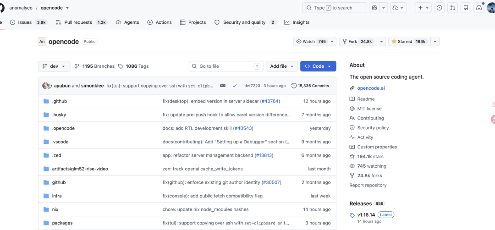Click the .github folder icon
This screenshot has width=495, height=230.
pos(46,101)
